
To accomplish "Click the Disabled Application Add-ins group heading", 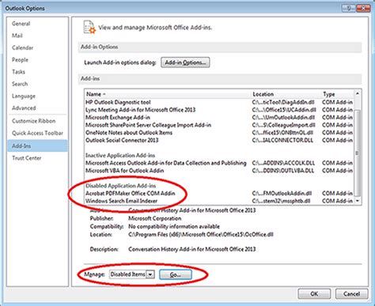I will click(121, 186).
